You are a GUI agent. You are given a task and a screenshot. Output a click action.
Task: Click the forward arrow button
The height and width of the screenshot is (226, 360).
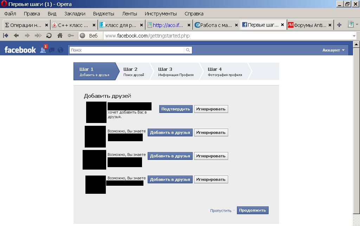(x=27, y=35)
